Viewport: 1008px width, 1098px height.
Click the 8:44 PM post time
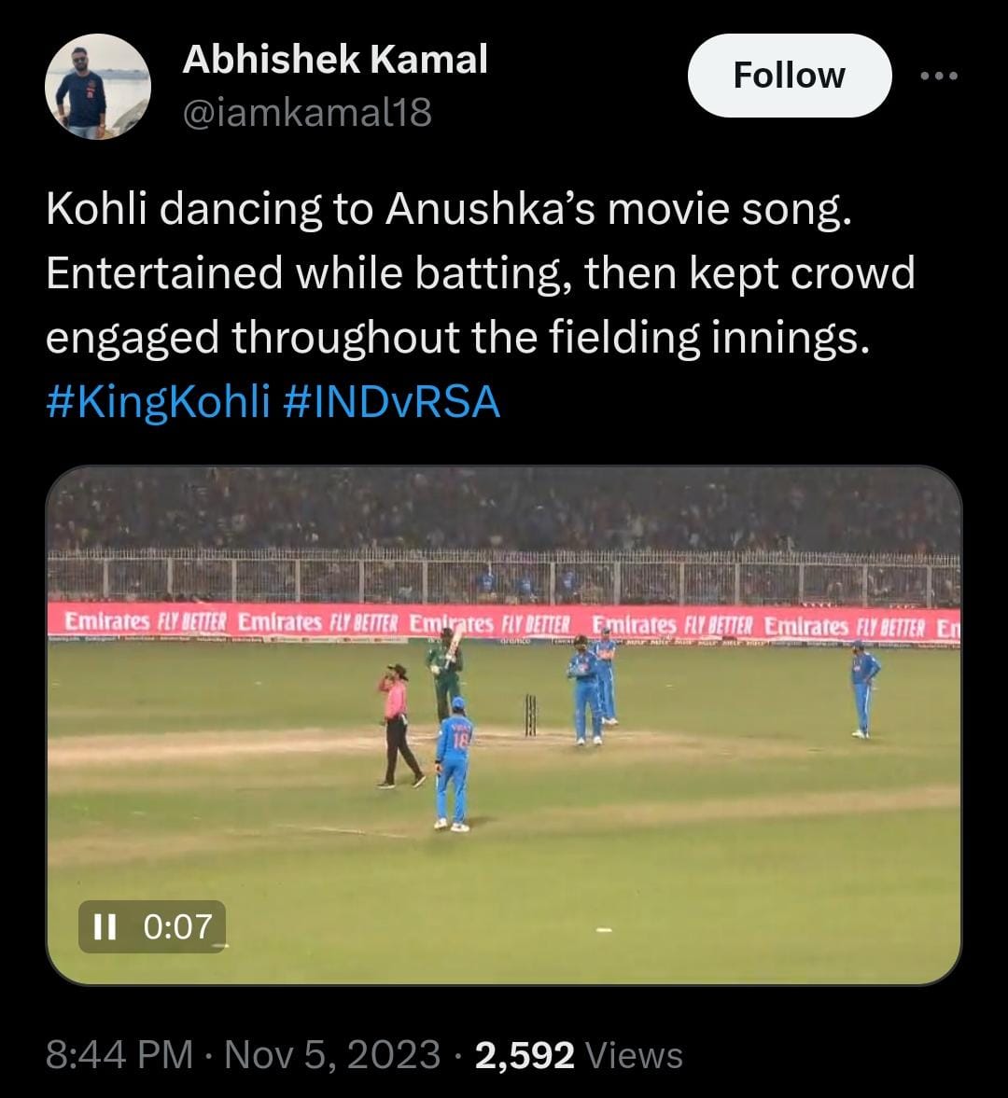click(119, 1055)
